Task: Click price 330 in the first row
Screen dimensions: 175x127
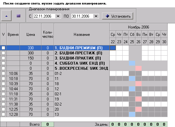Action: (31, 48)
